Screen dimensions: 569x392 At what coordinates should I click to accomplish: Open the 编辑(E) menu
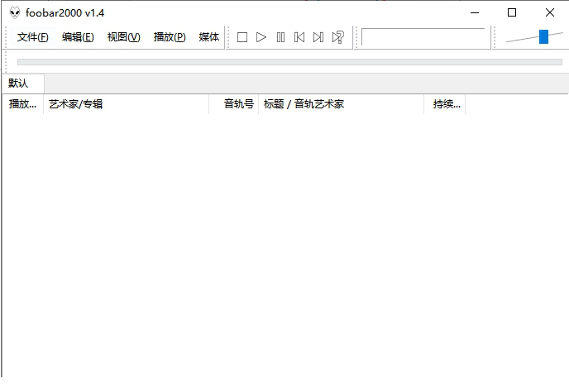[x=78, y=37]
